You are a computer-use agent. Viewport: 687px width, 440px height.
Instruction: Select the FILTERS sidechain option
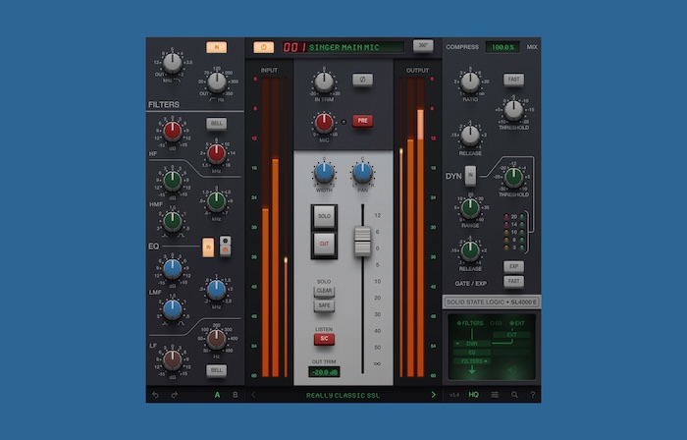(470, 323)
